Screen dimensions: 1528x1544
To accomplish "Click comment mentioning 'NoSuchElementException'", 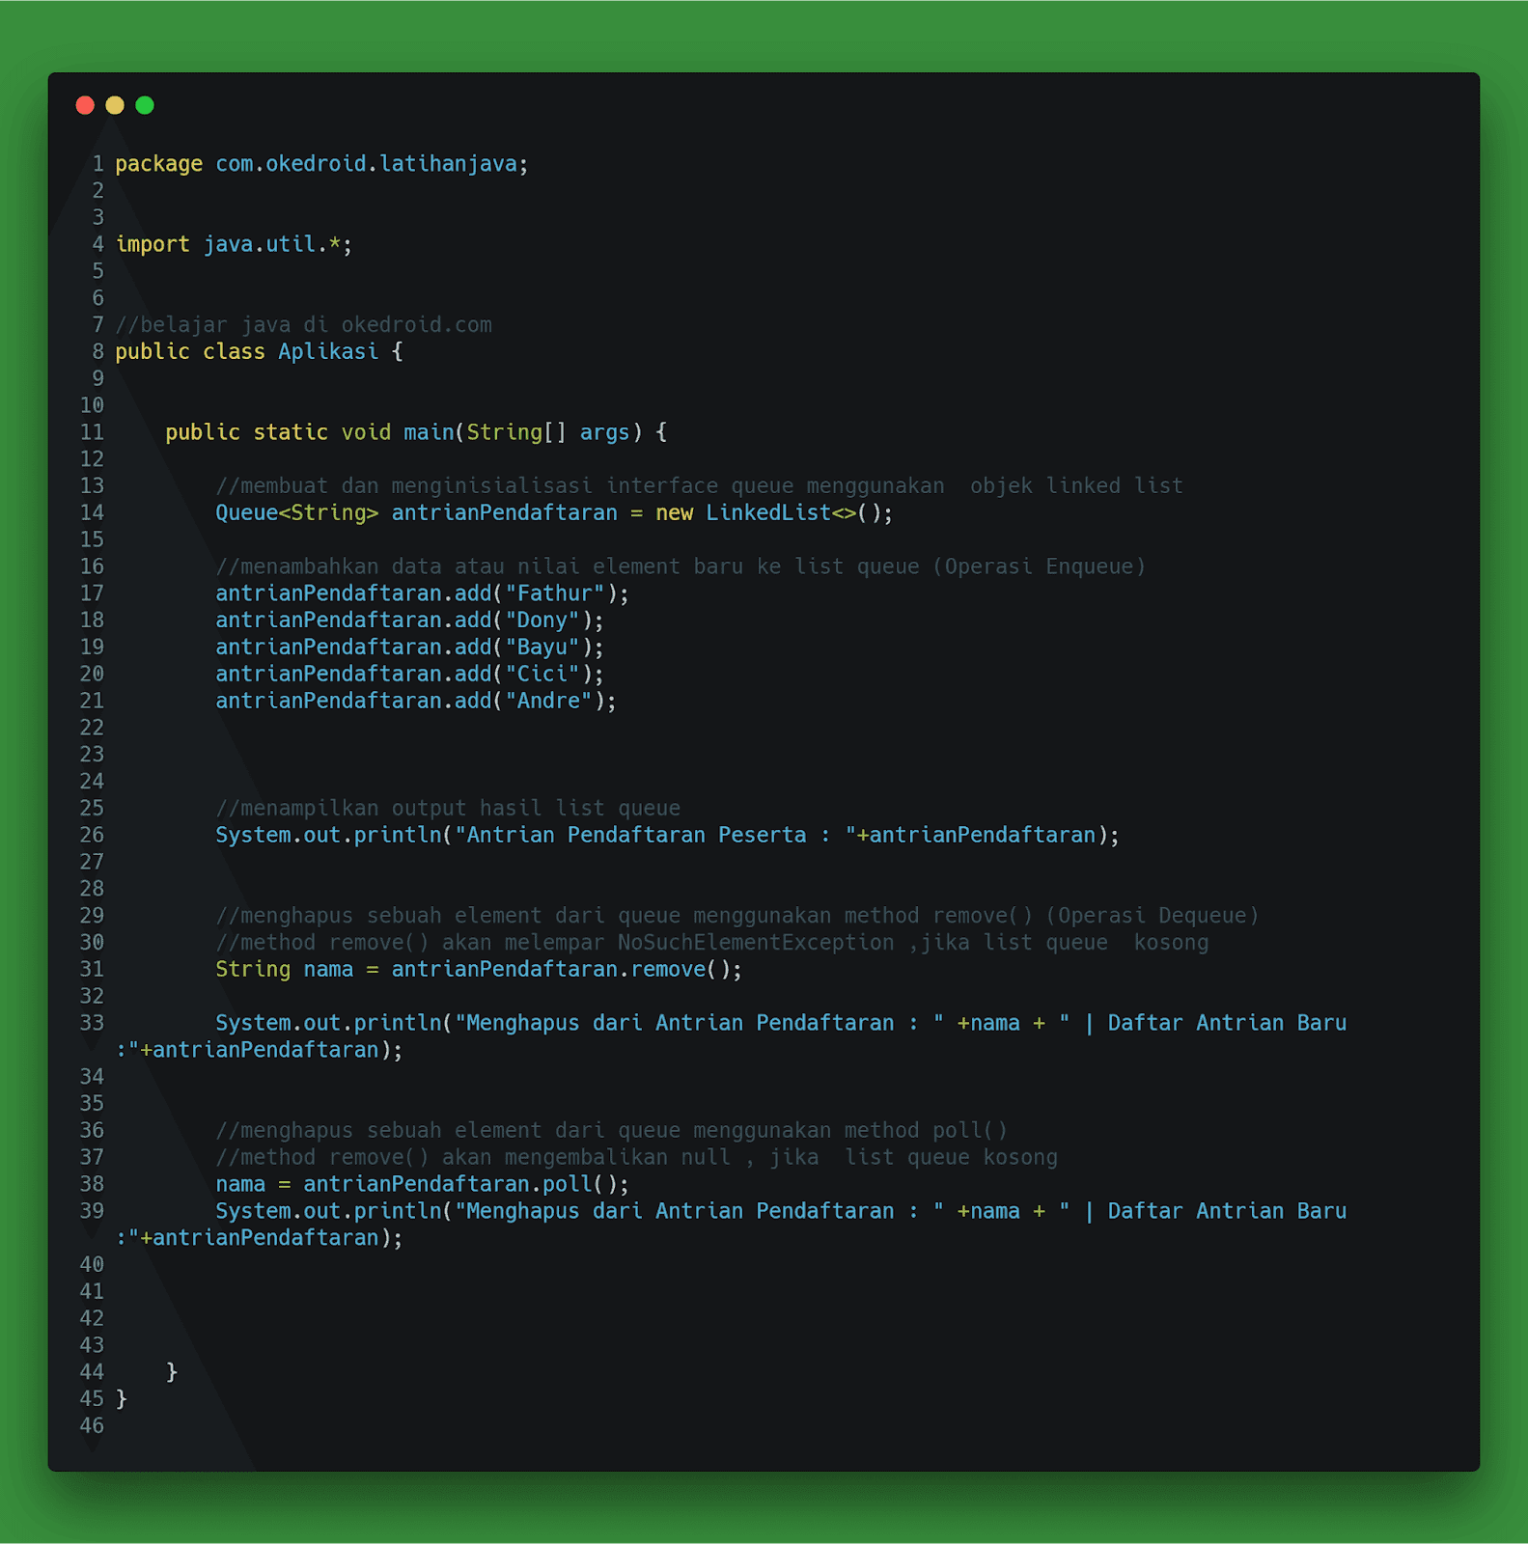I will (x=712, y=943).
